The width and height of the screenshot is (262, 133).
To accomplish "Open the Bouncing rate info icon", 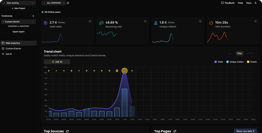I will [x=145, y=21].
